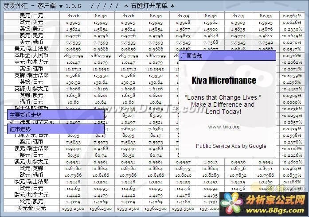Click the 1.3962 cell in 欧元/美元 row
Screen dimensions: 309x217
(x=211, y=23)
